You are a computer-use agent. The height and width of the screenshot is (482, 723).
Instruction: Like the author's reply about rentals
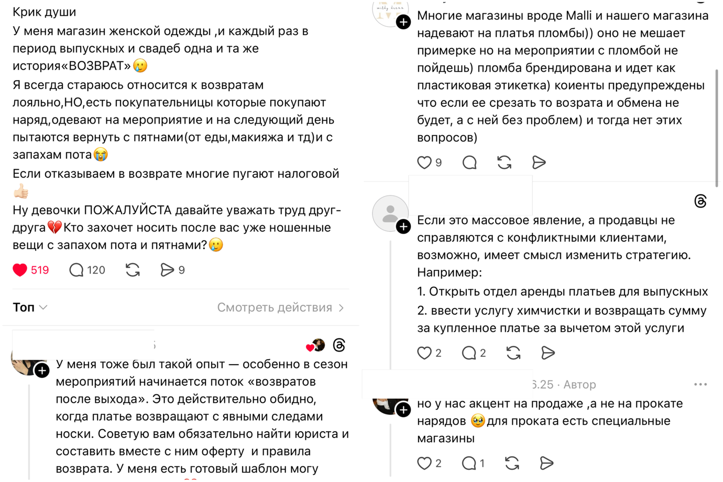point(424,463)
